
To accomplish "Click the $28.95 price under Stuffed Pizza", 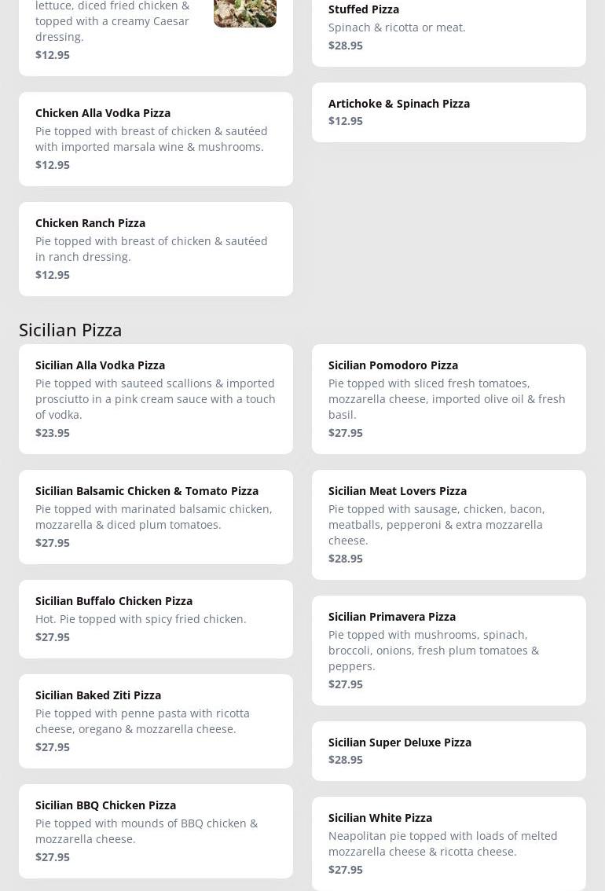I will pos(346,46).
